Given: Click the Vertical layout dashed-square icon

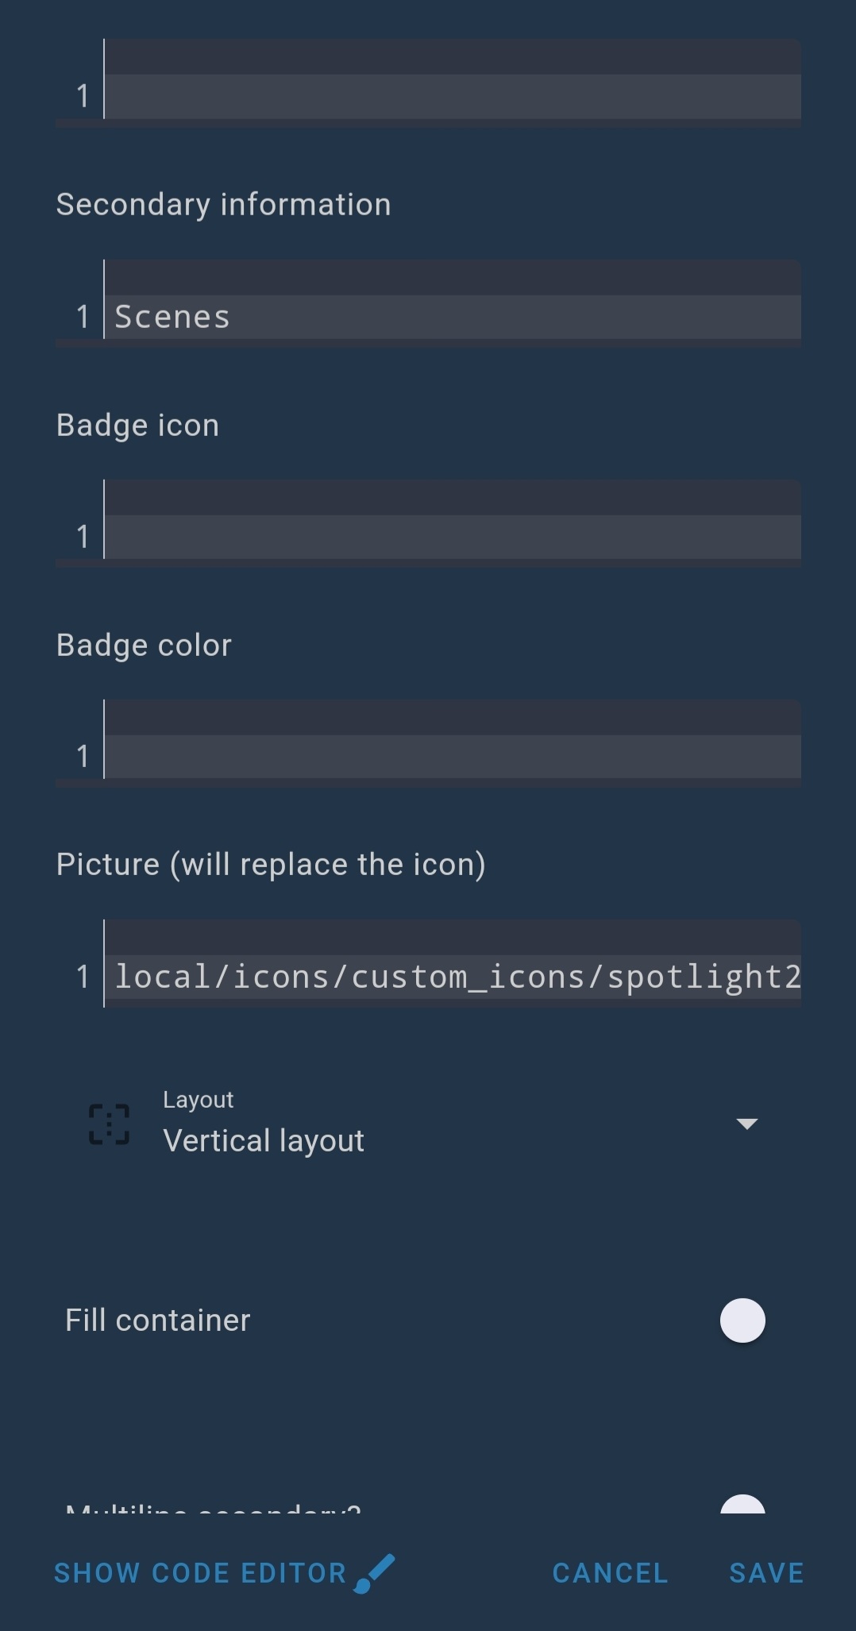Looking at the screenshot, I should pyautogui.click(x=110, y=1123).
